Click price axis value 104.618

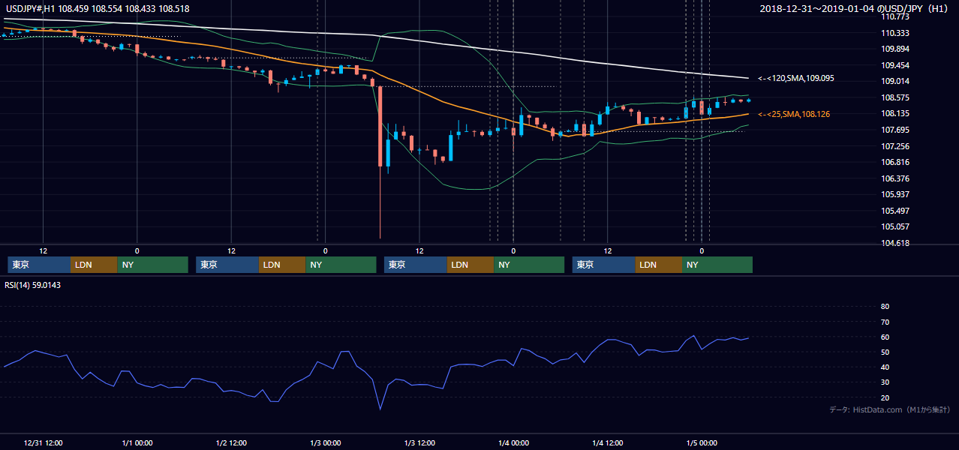pyautogui.click(x=895, y=243)
